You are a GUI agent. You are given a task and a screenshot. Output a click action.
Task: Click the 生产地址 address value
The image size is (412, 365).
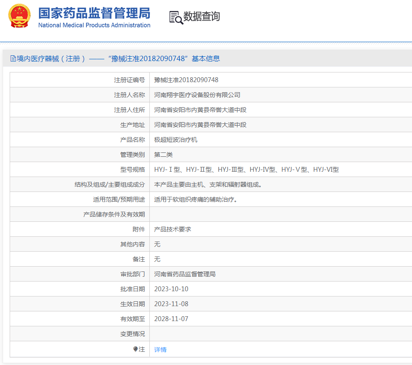click(200, 125)
